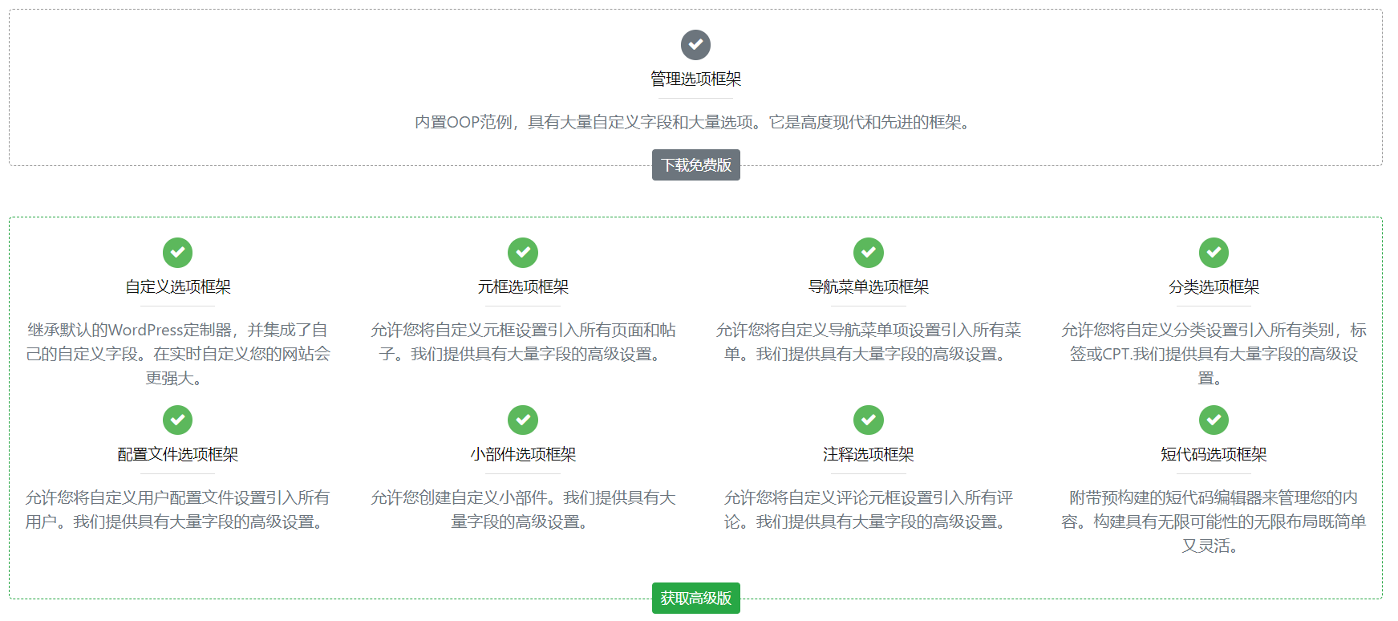Click green checkmark icon above 自定义选项框架
This screenshot has width=1398, height=621.
coord(177,253)
